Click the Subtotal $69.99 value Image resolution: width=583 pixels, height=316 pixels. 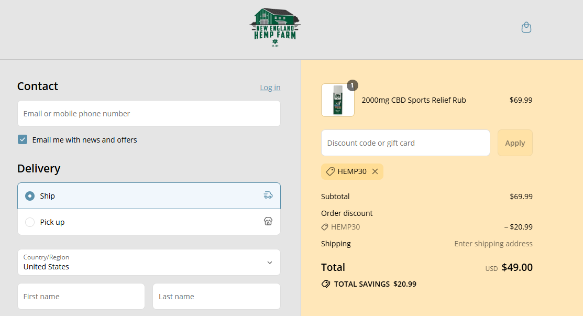click(521, 197)
